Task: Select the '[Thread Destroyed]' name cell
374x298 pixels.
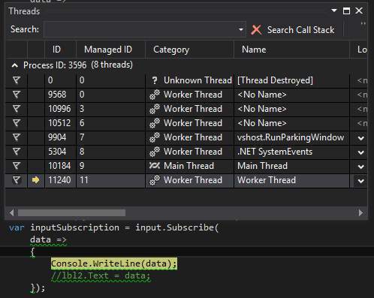Action: [x=291, y=80]
